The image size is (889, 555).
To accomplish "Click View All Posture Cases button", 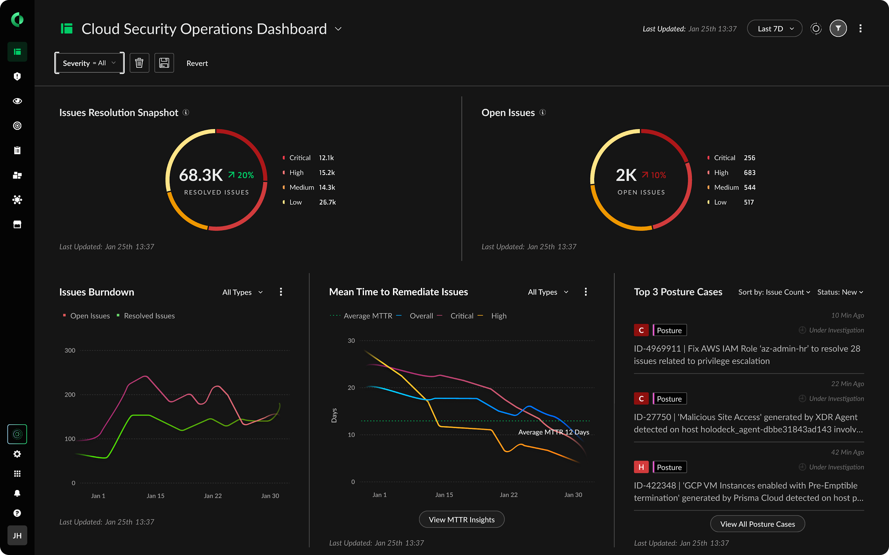I will coord(757,524).
